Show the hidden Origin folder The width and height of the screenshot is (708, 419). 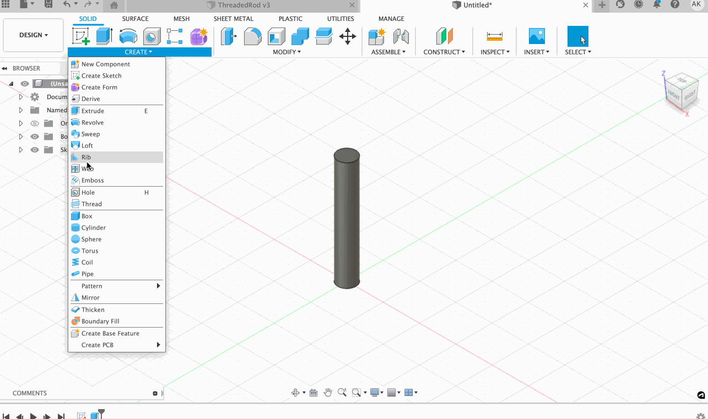pos(34,123)
